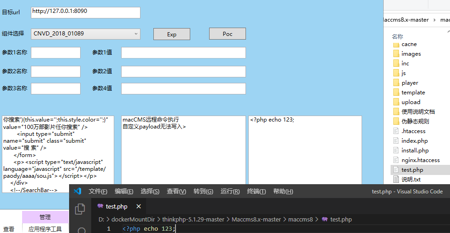
Task: Click the VS Code logo icon
Action: pos(77,191)
